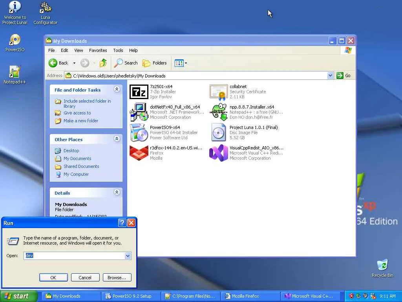Select the Recycle Bin on the desktop
The height and width of the screenshot is (302, 402).
(x=382, y=268)
